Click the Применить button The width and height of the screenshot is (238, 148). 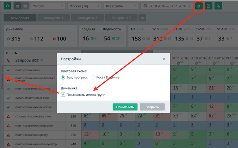(x=125, y=107)
